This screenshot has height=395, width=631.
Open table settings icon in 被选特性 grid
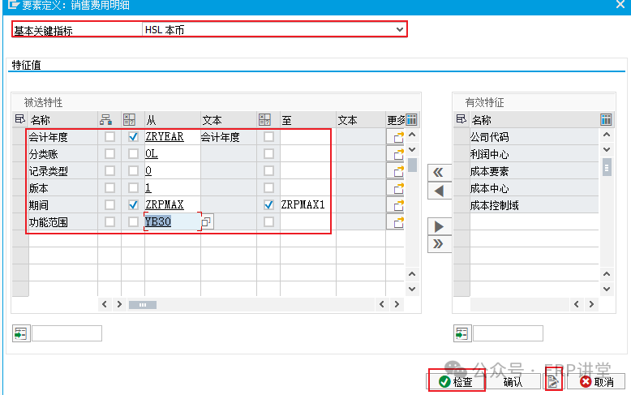coord(412,119)
